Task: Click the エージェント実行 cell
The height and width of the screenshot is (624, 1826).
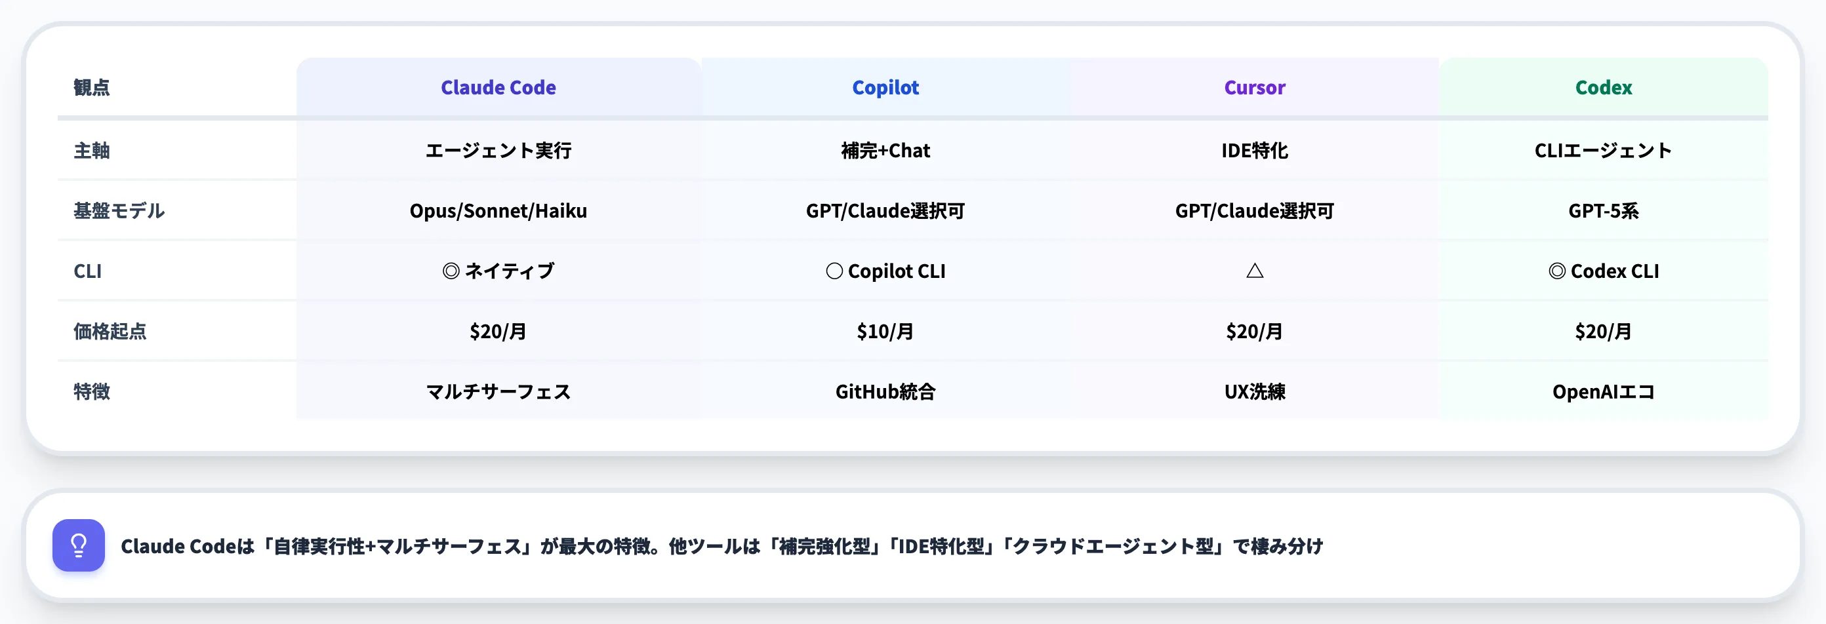Action: (498, 150)
